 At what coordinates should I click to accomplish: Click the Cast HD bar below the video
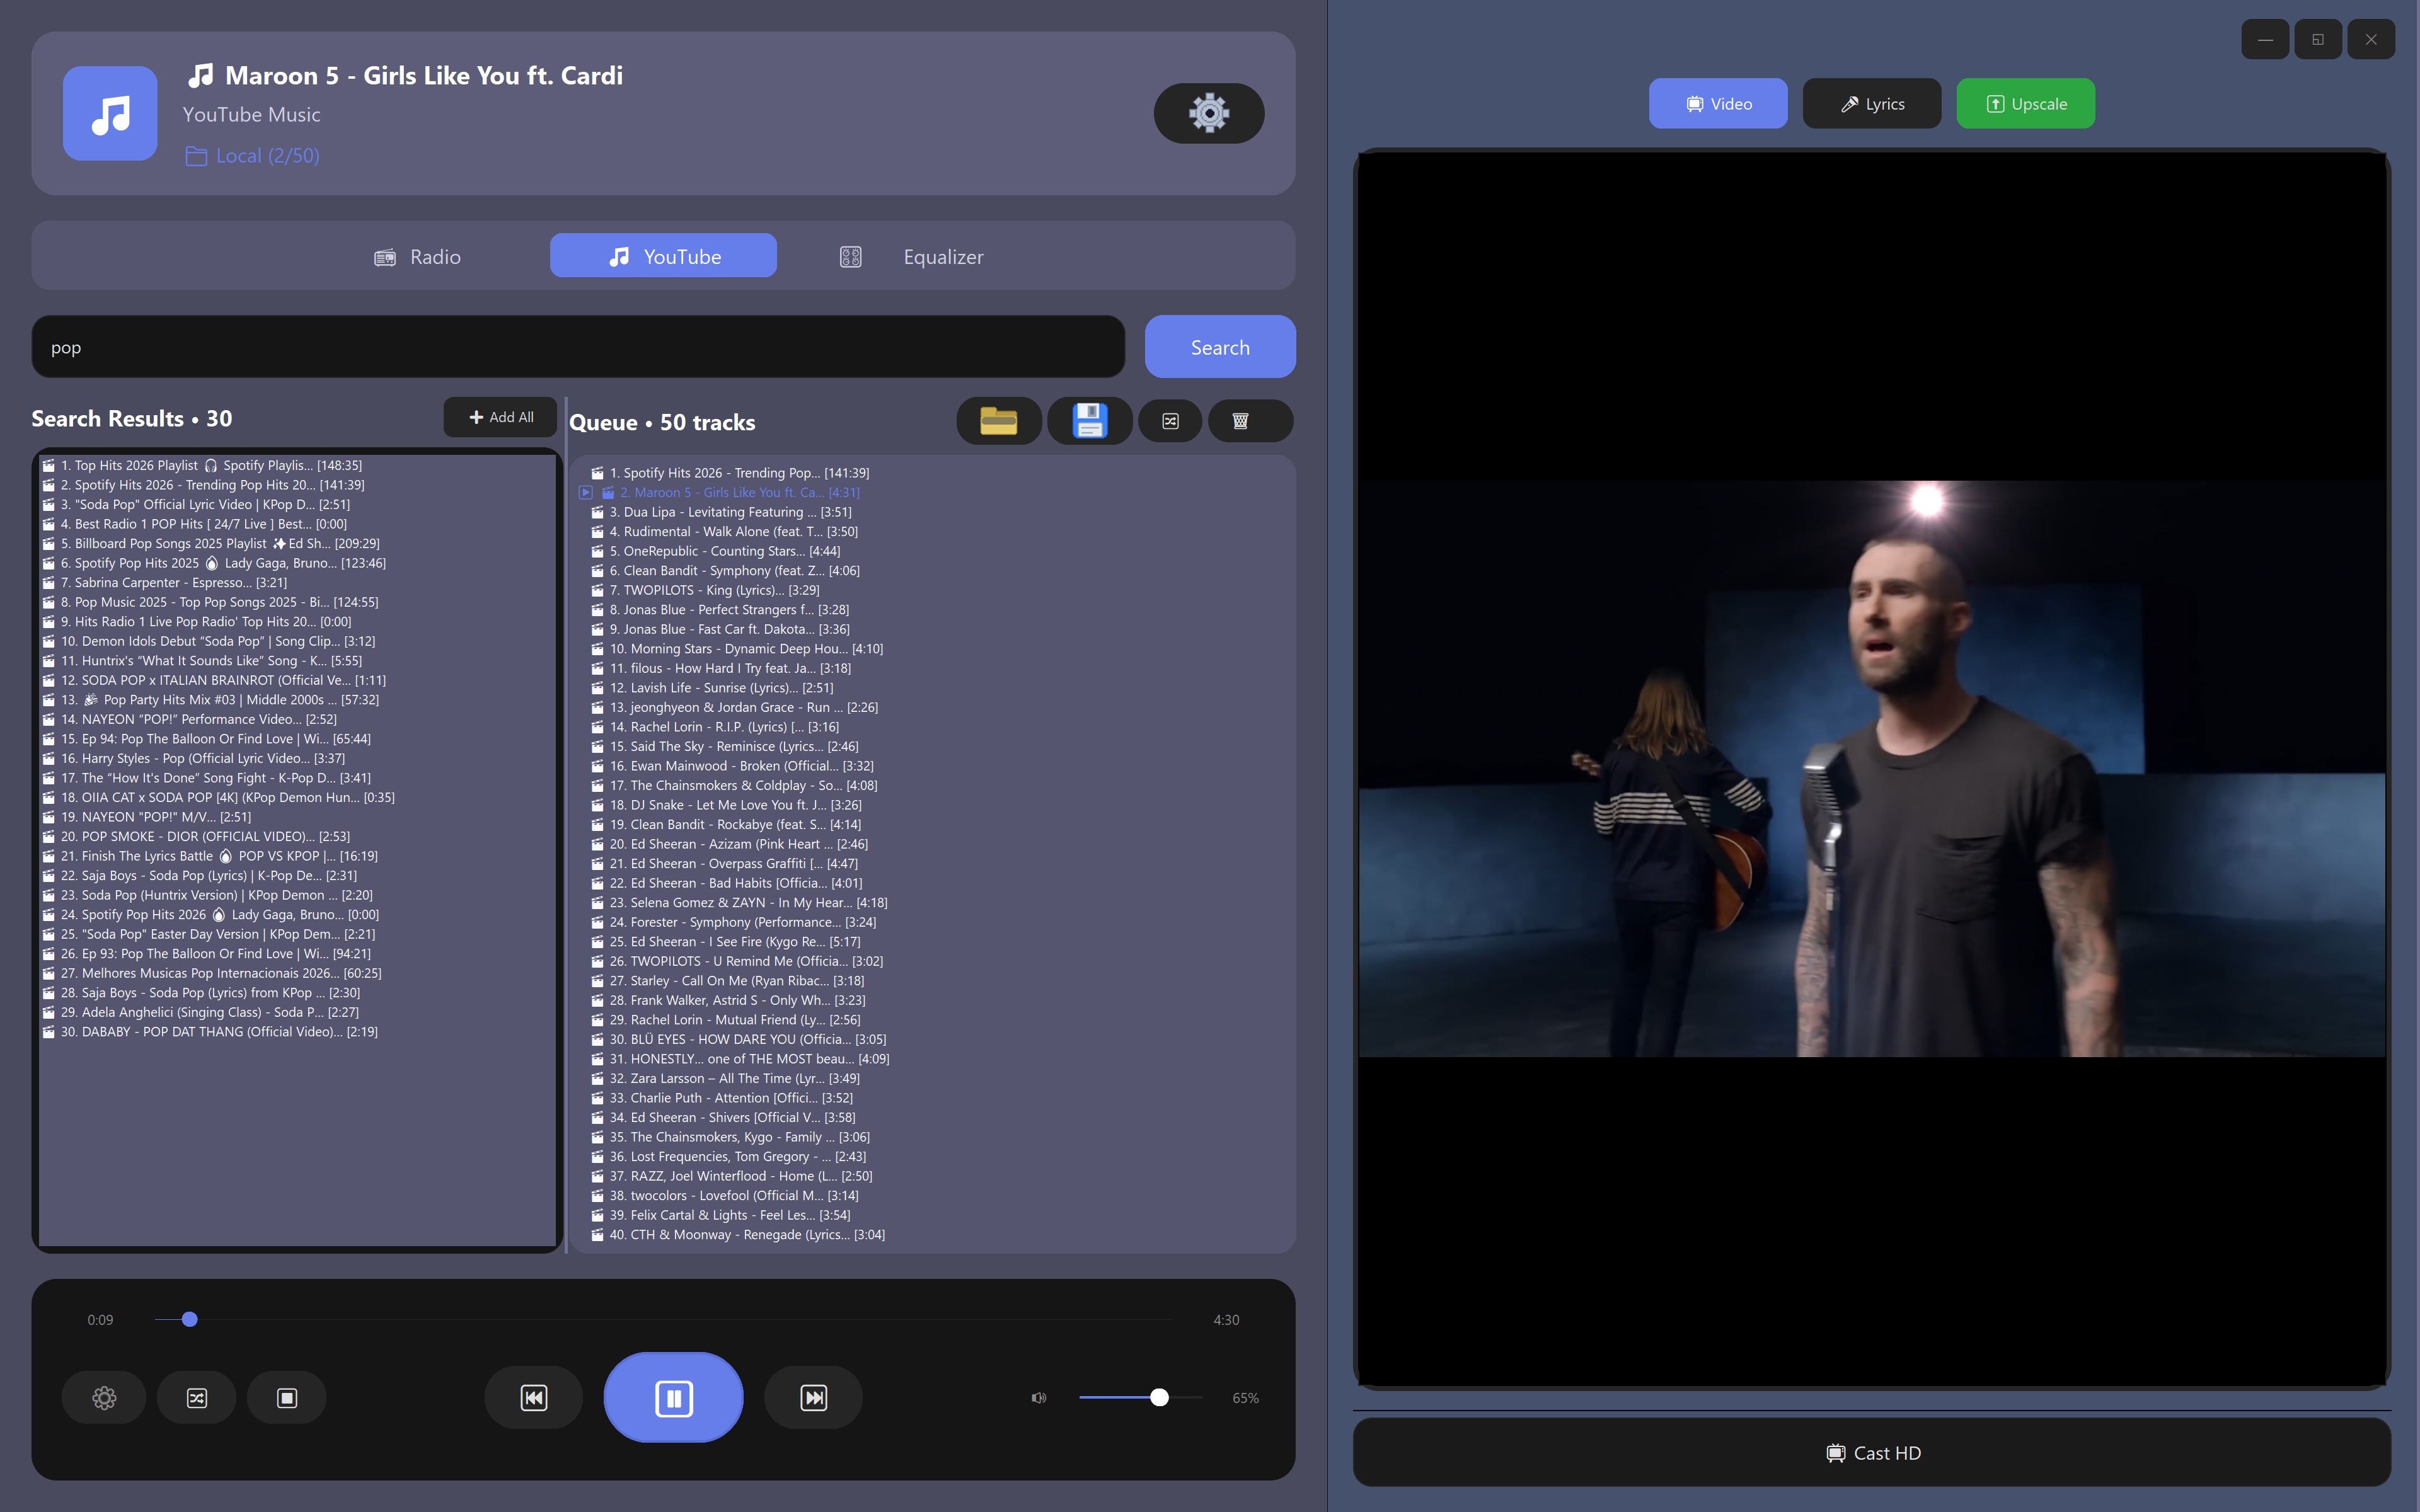(x=1871, y=1452)
